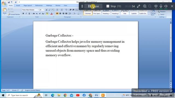Screen dimensions: 175x98
Task: Apply numbered list
Action: [62, 10]
